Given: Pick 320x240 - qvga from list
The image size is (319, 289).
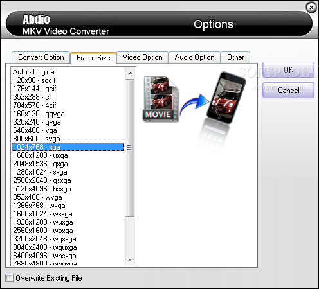Looking at the screenshot, I should pyautogui.click(x=68, y=122).
